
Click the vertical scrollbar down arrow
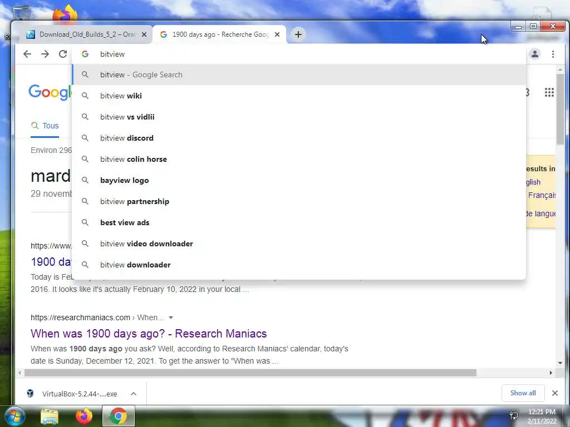pyautogui.click(x=560, y=363)
